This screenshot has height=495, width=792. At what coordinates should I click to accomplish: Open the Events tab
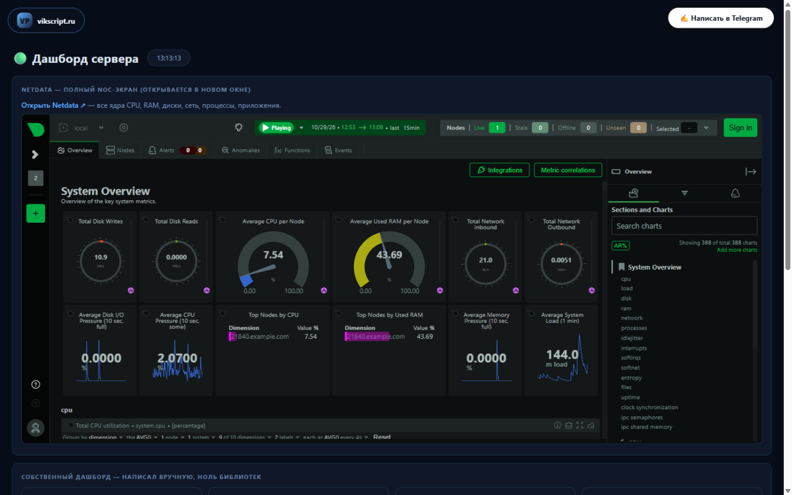338,150
